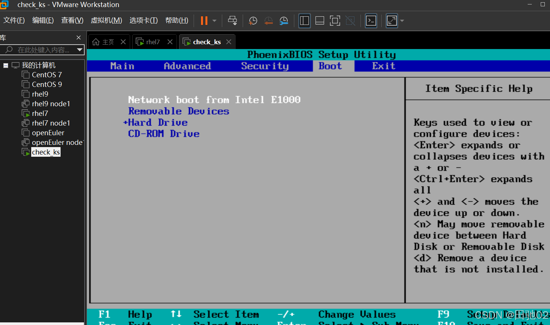Click the stretch guest display icon

[x=392, y=21]
